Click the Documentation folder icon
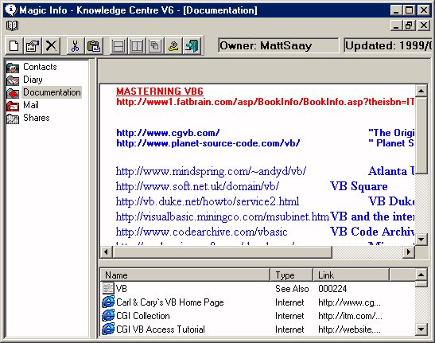The image size is (435, 343). (13, 93)
